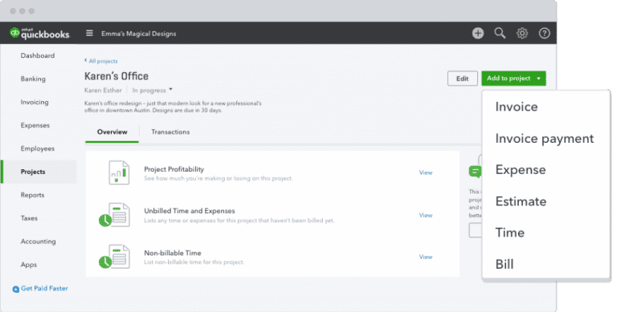
Task: Choose Time from the dropdown menu
Action: pyautogui.click(x=509, y=233)
